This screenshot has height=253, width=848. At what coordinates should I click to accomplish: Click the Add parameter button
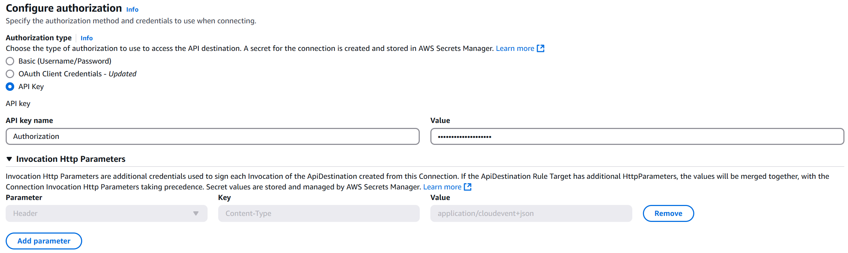point(44,241)
